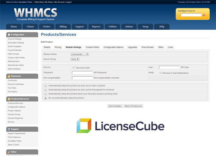The width and height of the screenshot is (216, 156).
Task: Open the Other tab
Action: tap(161, 47)
